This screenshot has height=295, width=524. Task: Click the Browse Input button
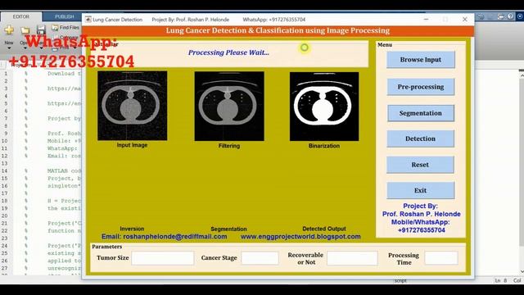click(x=421, y=60)
